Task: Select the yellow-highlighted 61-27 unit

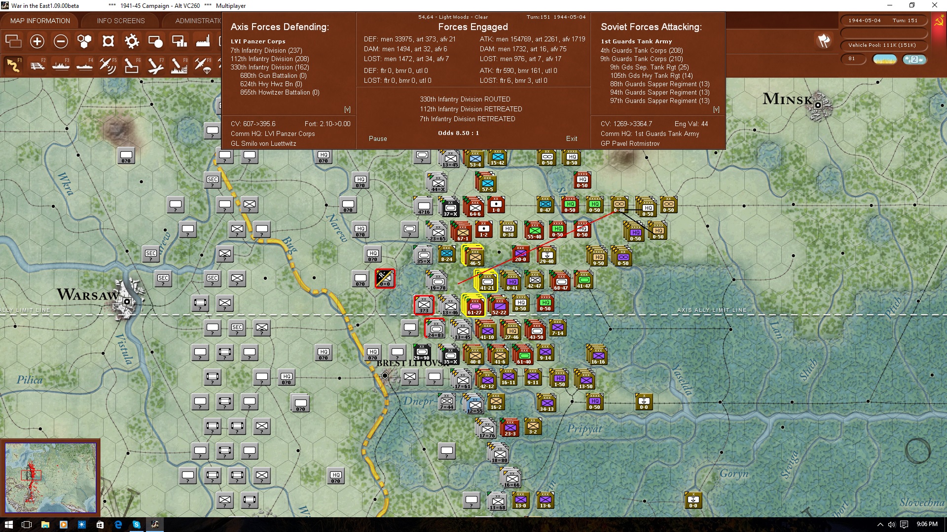Action: [474, 305]
